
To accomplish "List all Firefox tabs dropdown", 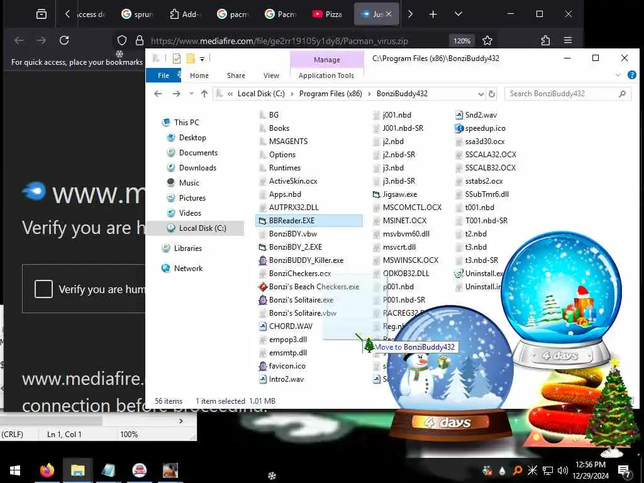I will tap(458, 14).
